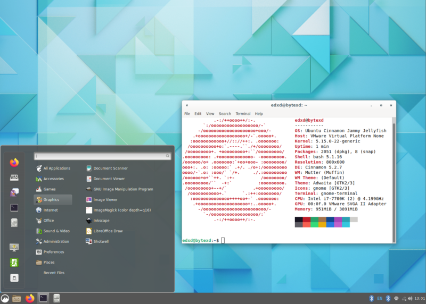Click the Files drawer icon on the bottom panel
The width and height of the screenshot is (426, 304).
[x=56, y=298]
